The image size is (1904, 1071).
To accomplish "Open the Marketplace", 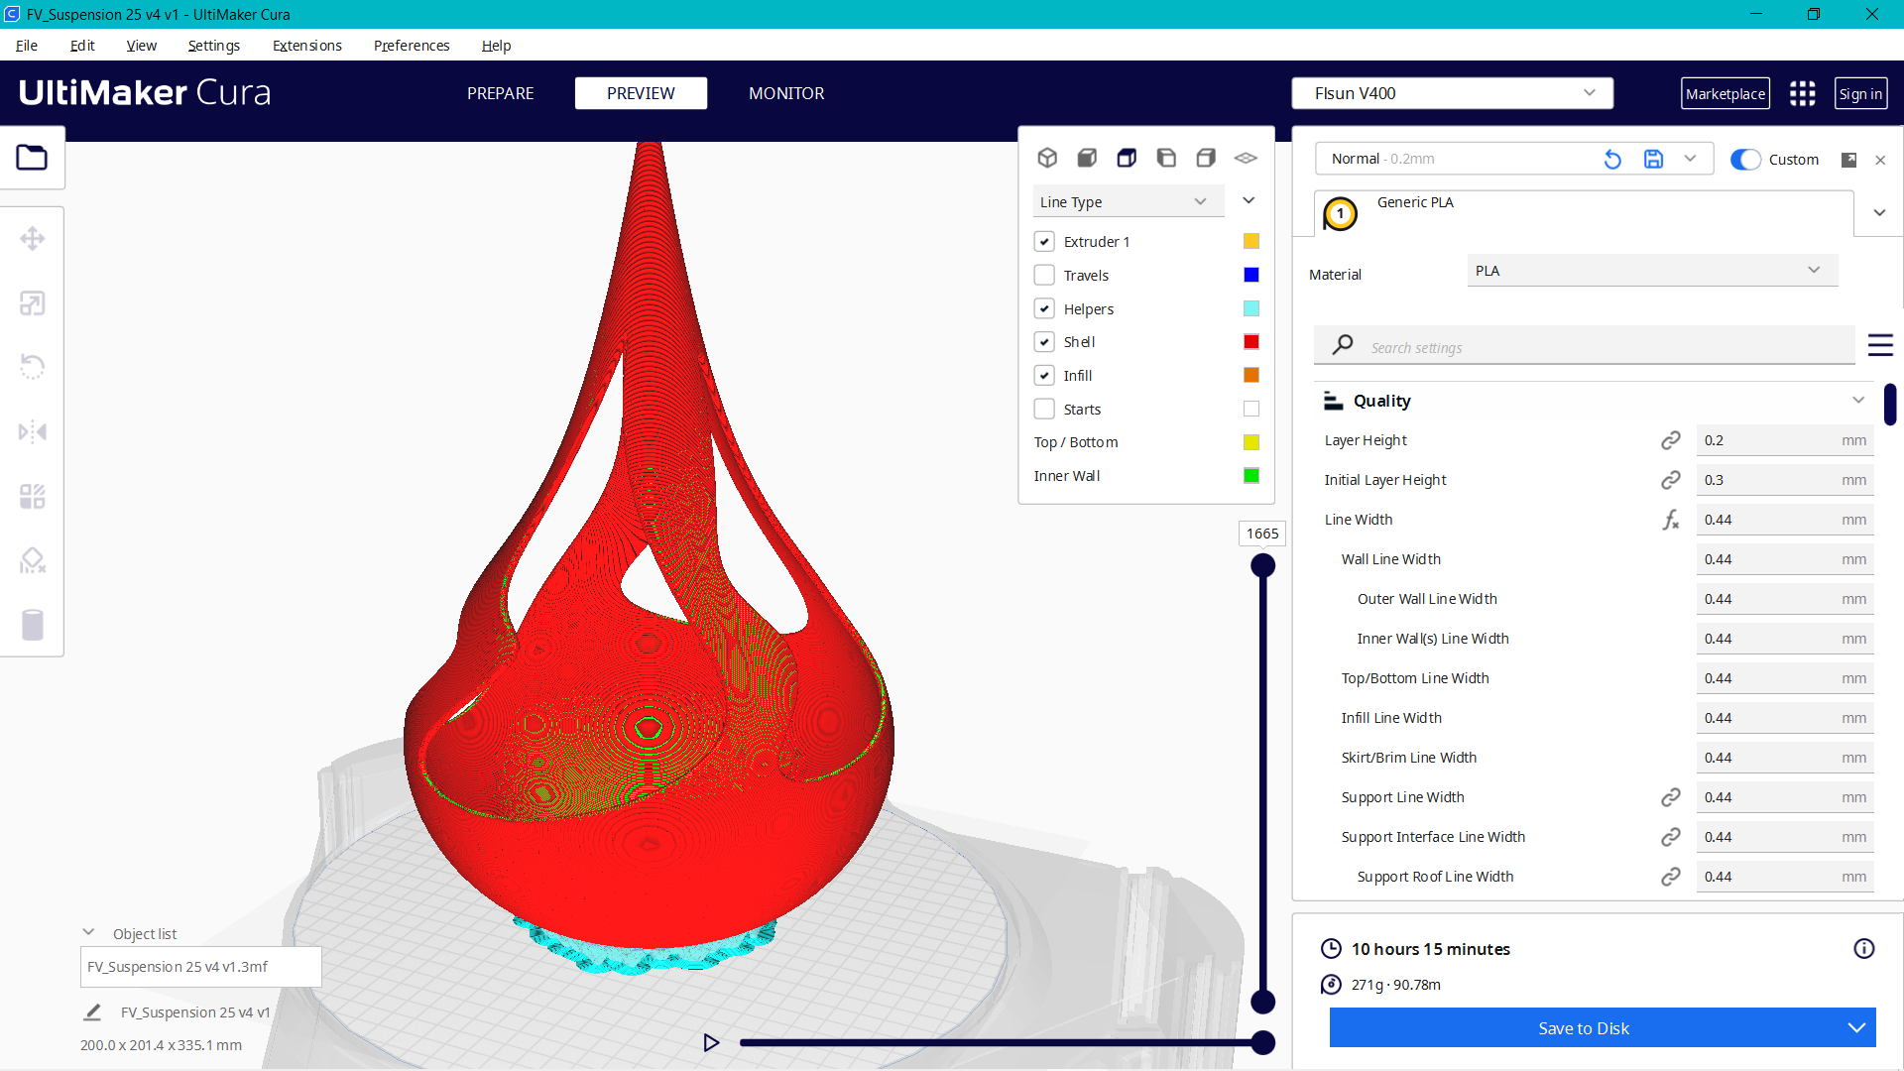I will 1725,92.
